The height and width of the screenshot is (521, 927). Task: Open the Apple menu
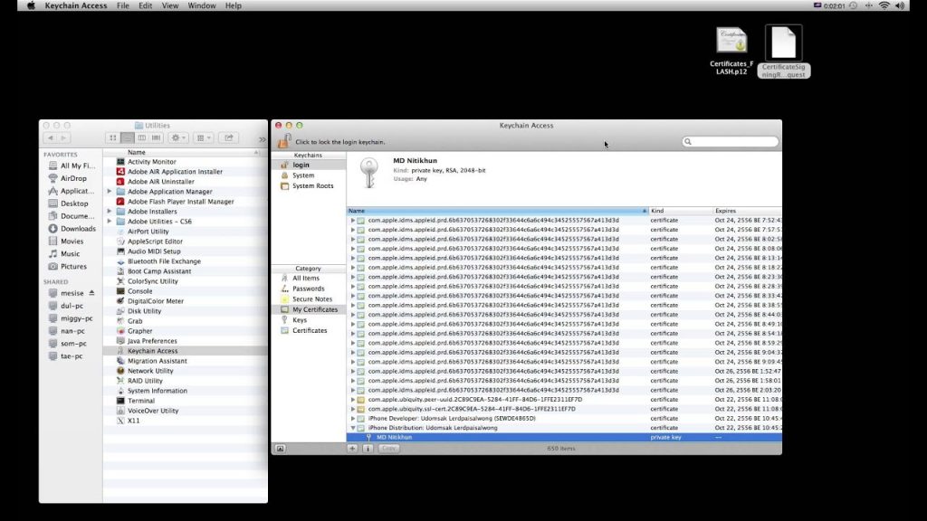31,5
